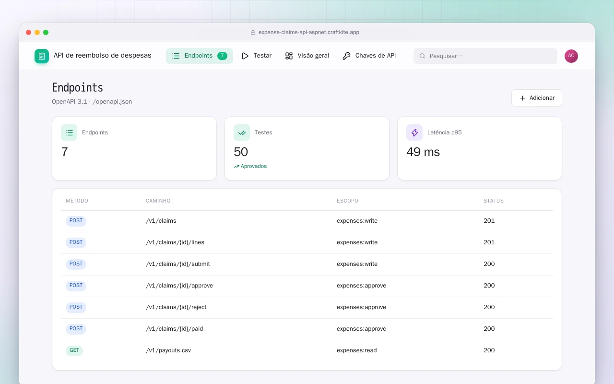Click the 7 count badge on Endpoints tab
The width and height of the screenshot is (614, 384).
click(222, 56)
